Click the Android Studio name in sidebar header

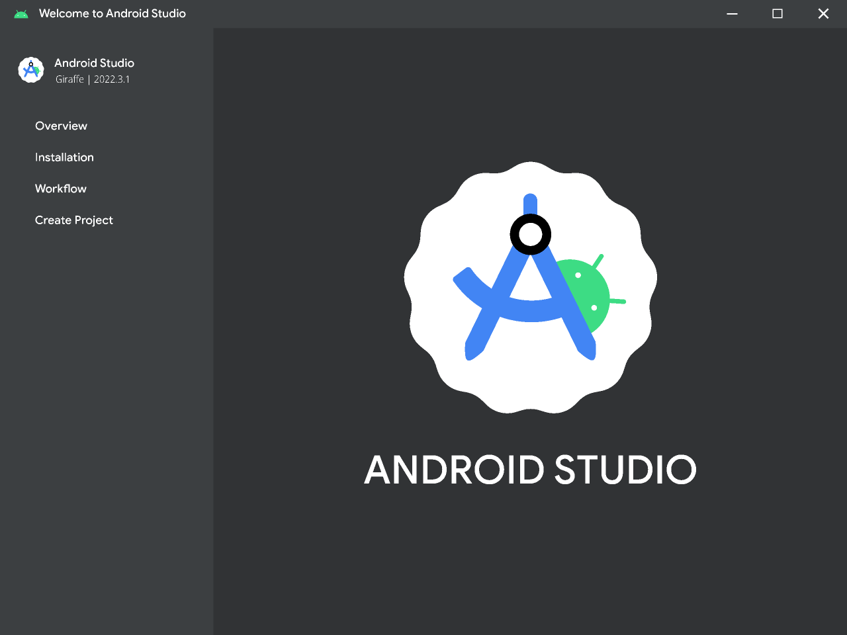tap(94, 63)
